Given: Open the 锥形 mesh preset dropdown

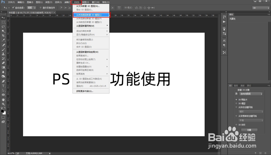Looking at the screenshot, I should [x=251, y=112].
